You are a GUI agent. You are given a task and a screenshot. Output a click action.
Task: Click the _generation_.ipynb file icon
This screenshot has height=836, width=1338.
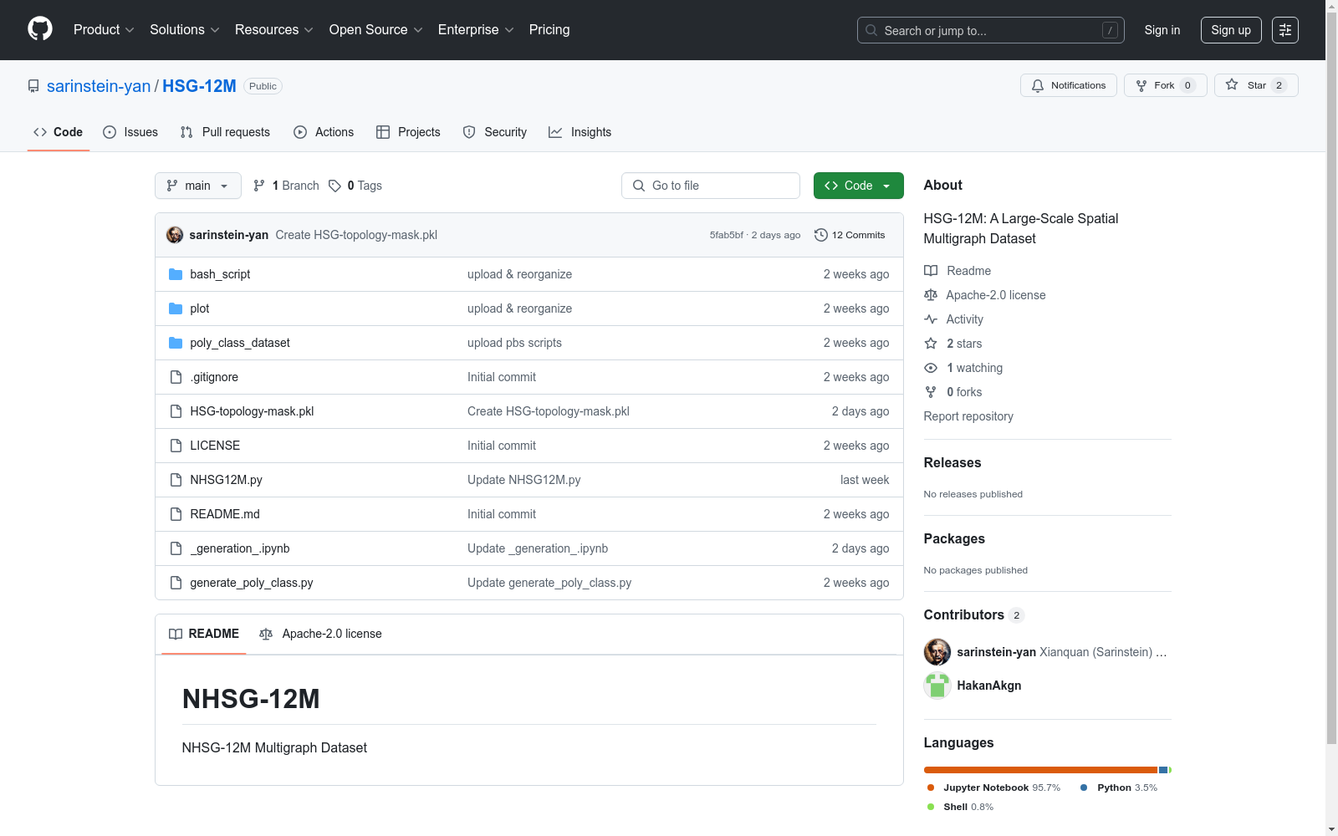coord(176,548)
